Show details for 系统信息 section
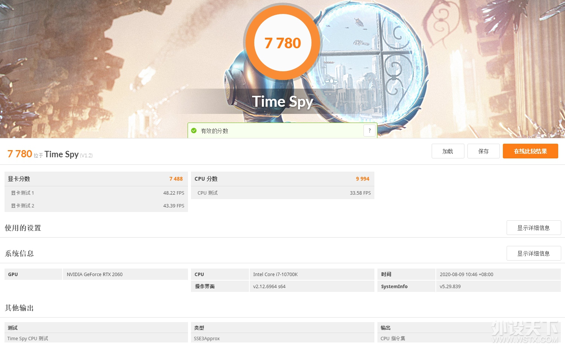The height and width of the screenshot is (350, 565). [534, 253]
